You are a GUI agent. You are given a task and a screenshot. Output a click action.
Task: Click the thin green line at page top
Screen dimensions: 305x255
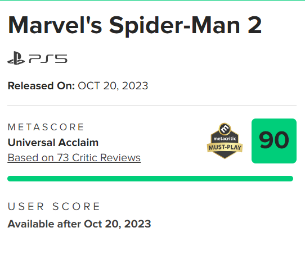coord(152,0)
